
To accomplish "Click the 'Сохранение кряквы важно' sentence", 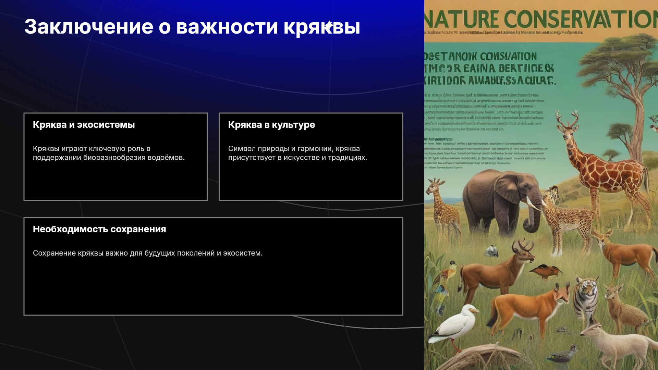I will point(148,253).
